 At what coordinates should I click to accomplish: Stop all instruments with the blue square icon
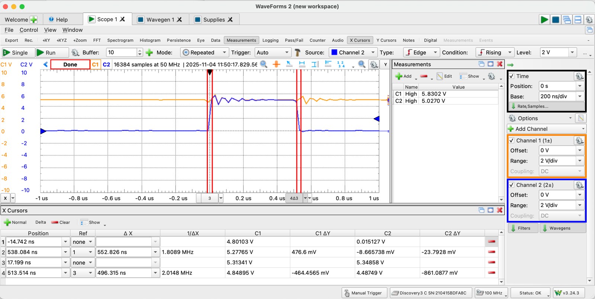click(x=556, y=20)
